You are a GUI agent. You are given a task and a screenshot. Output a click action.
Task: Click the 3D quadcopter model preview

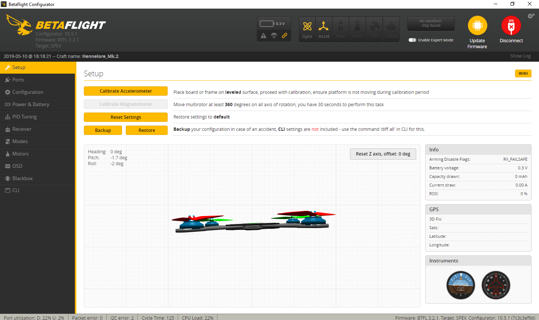pyautogui.click(x=253, y=222)
